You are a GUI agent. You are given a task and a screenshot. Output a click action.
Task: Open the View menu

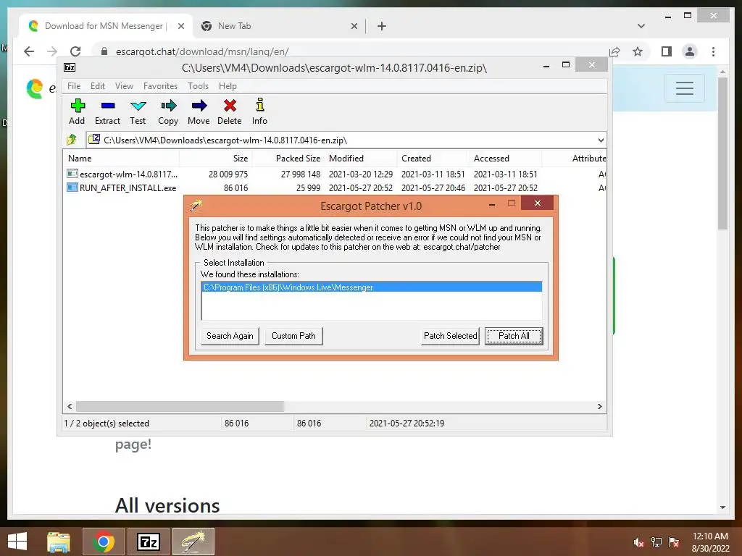pos(124,86)
